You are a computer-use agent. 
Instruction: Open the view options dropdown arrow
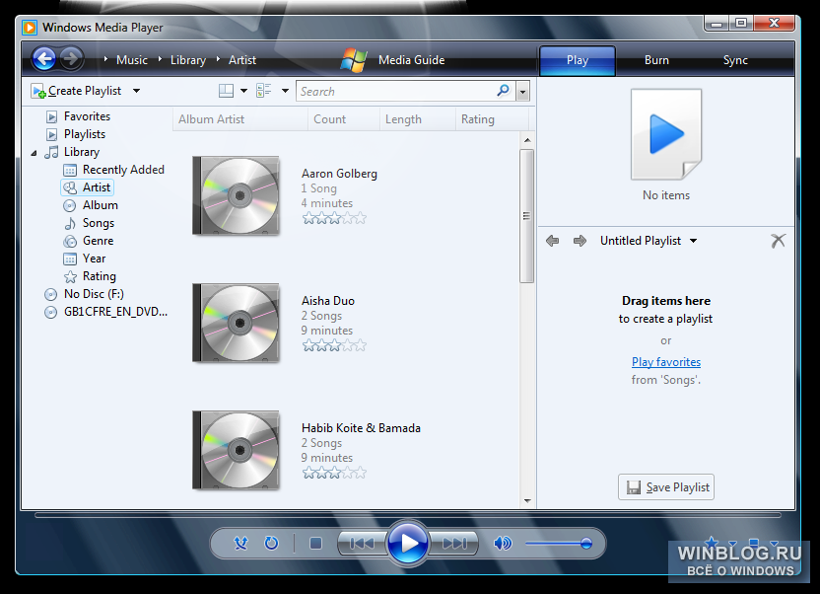tap(285, 91)
